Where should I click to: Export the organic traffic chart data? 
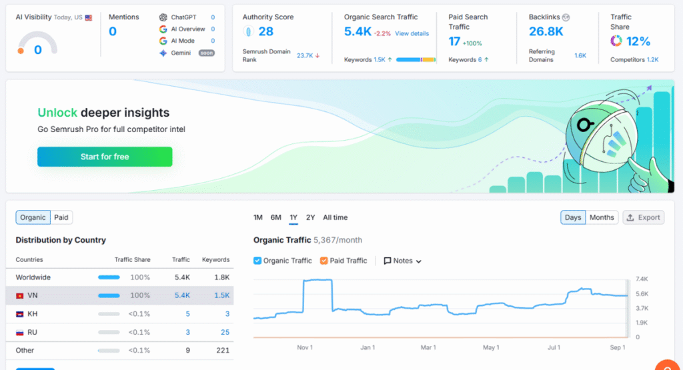642,217
